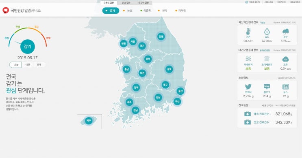Image resolution: width=302 pixels, height=158 pixels.
Task: Select the 대전 map marker
Action: click(x=142, y=73)
